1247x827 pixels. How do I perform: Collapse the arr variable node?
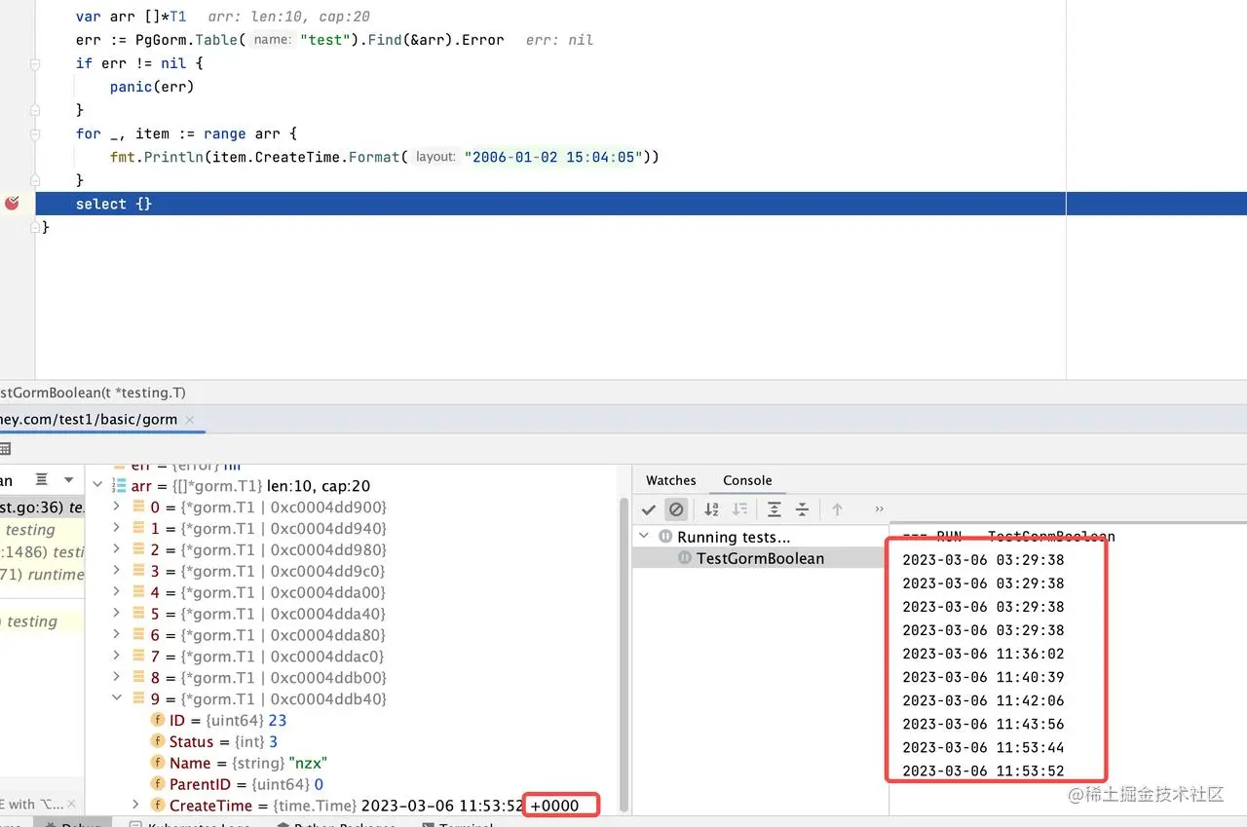[96, 485]
